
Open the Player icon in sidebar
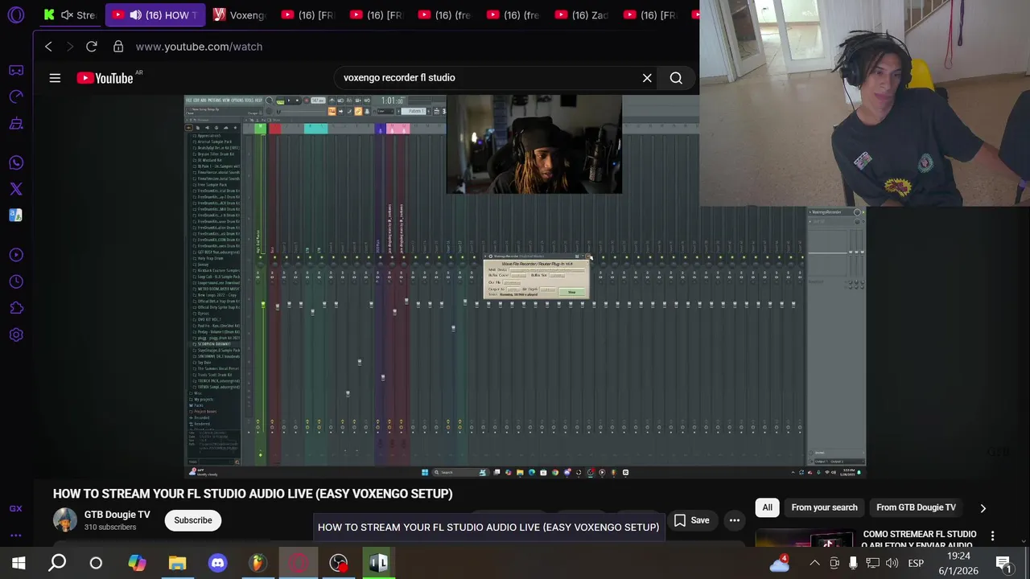(x=16, y=255)
